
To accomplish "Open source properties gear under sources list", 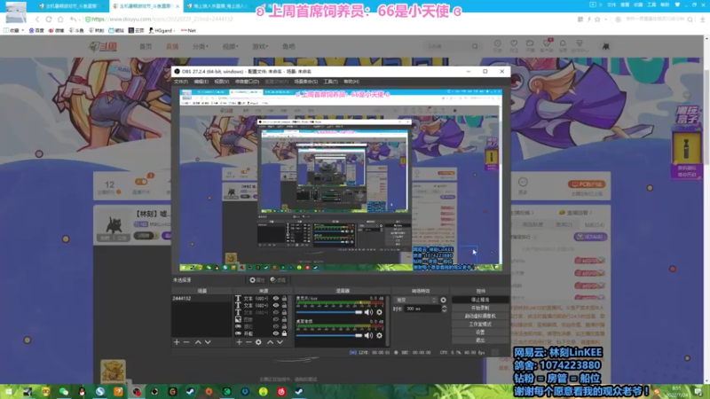I will pos(258,342).
